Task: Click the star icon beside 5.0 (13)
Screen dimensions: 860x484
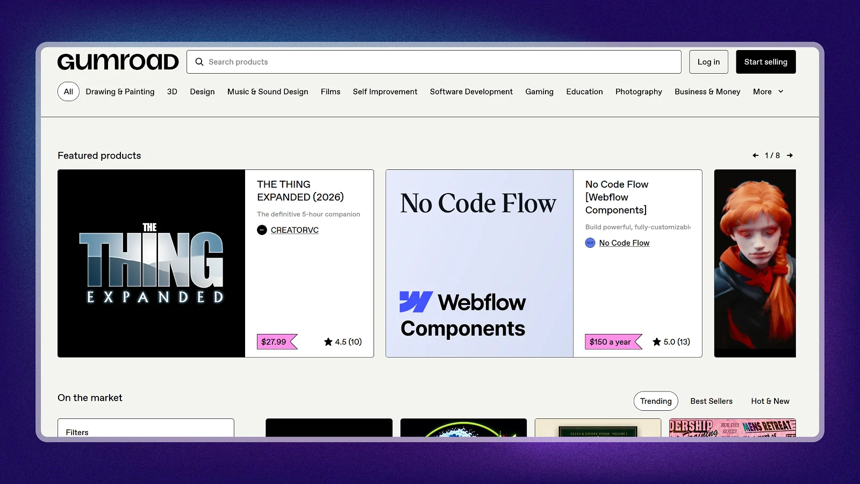Action: click(x=656, y=341)
